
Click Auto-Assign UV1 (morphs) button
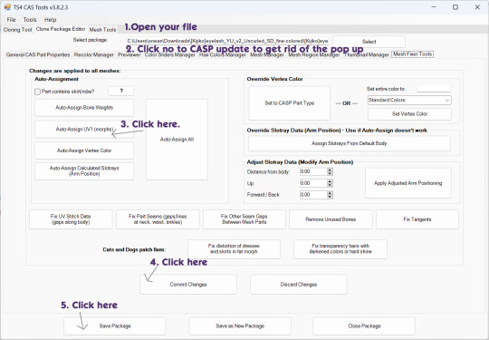(x=84, y=130)
